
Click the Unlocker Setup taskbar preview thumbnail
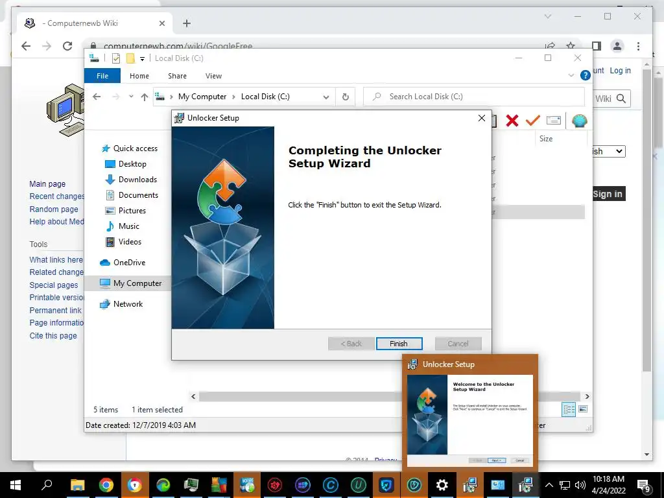470,413
